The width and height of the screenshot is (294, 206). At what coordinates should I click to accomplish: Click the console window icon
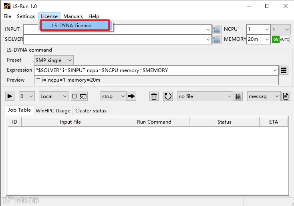coord(83,96)
